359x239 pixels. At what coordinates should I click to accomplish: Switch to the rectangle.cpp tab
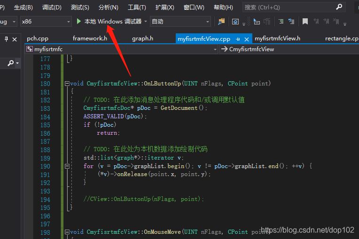(342, 39)
